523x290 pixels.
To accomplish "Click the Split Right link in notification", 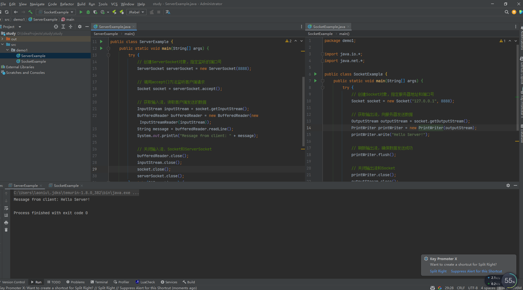I will tap(438, 271).
